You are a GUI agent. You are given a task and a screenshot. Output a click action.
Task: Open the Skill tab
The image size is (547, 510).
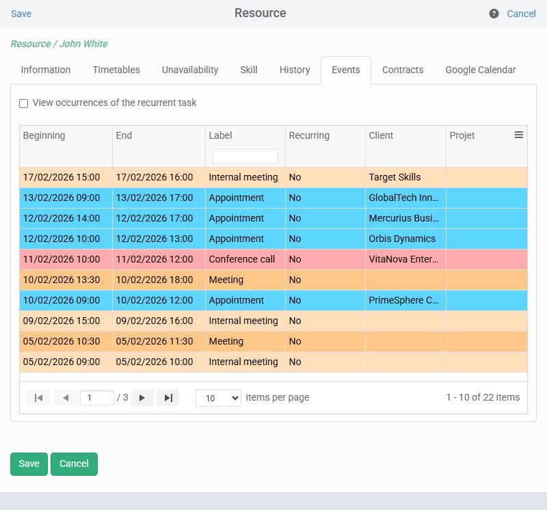click(x=249, y=70)
